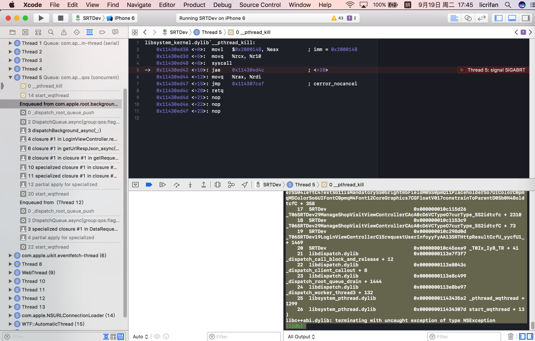
Task: Open the Find navigator search icon
Action: [51, 32]
